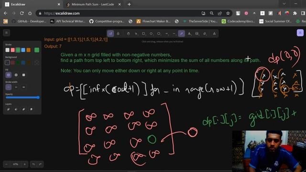This screenshot has height=172, width=306.
Task: Click the zoom magnifier icon in address bar
Action: pyautogui.click(x=212, y=13)
